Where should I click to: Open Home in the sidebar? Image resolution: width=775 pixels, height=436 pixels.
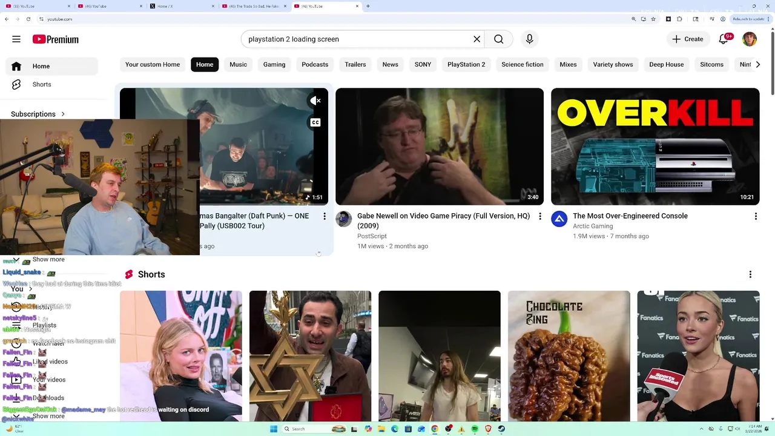pyautogui.click(x=52, y=66)
